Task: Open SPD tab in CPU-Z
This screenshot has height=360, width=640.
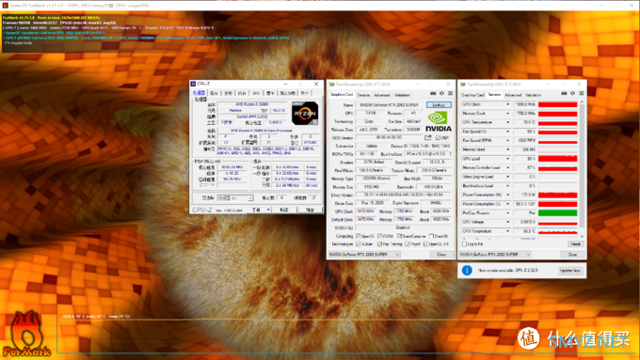Action: click(x=256, y=93)
